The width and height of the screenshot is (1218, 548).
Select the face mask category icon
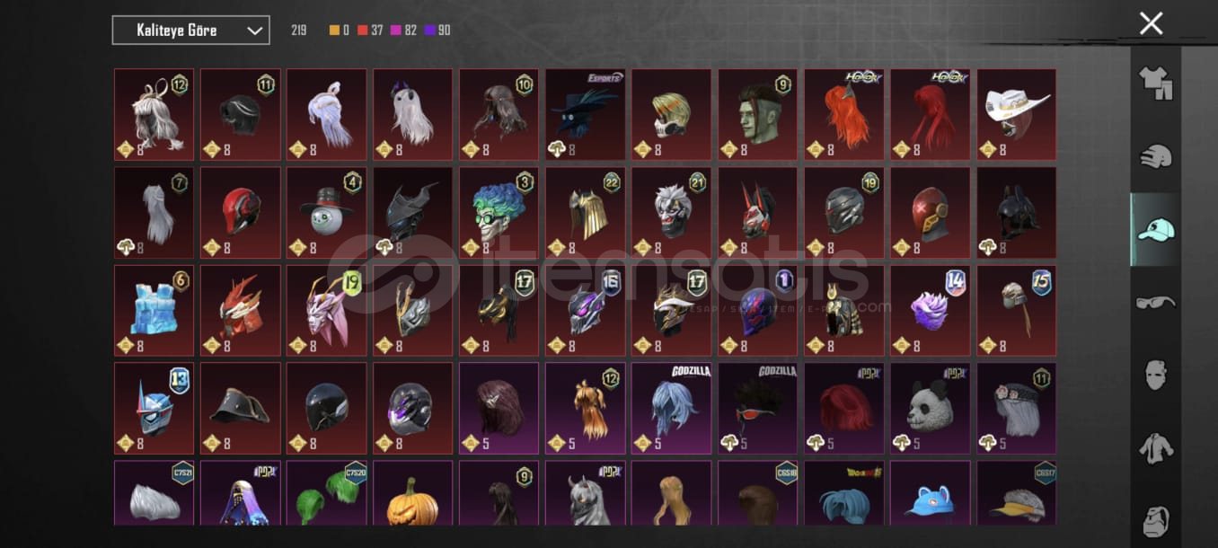(1156, 375)
